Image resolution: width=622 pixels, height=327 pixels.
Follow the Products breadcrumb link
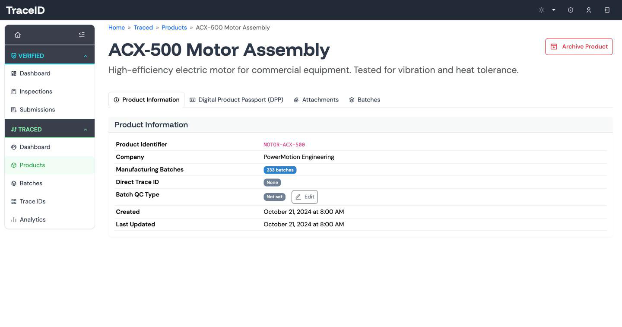click(x=174, y=28)
